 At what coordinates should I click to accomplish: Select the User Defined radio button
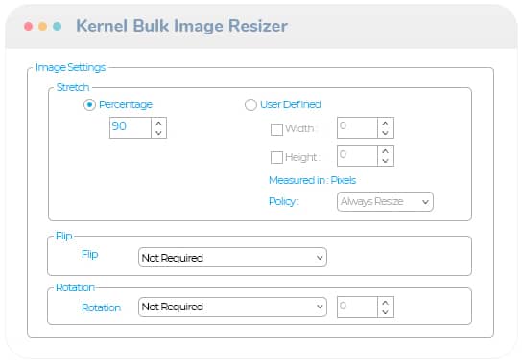[250, 105]
